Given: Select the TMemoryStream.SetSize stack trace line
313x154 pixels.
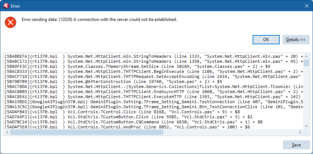Looking at the screenshot, I should coord(145,66).
